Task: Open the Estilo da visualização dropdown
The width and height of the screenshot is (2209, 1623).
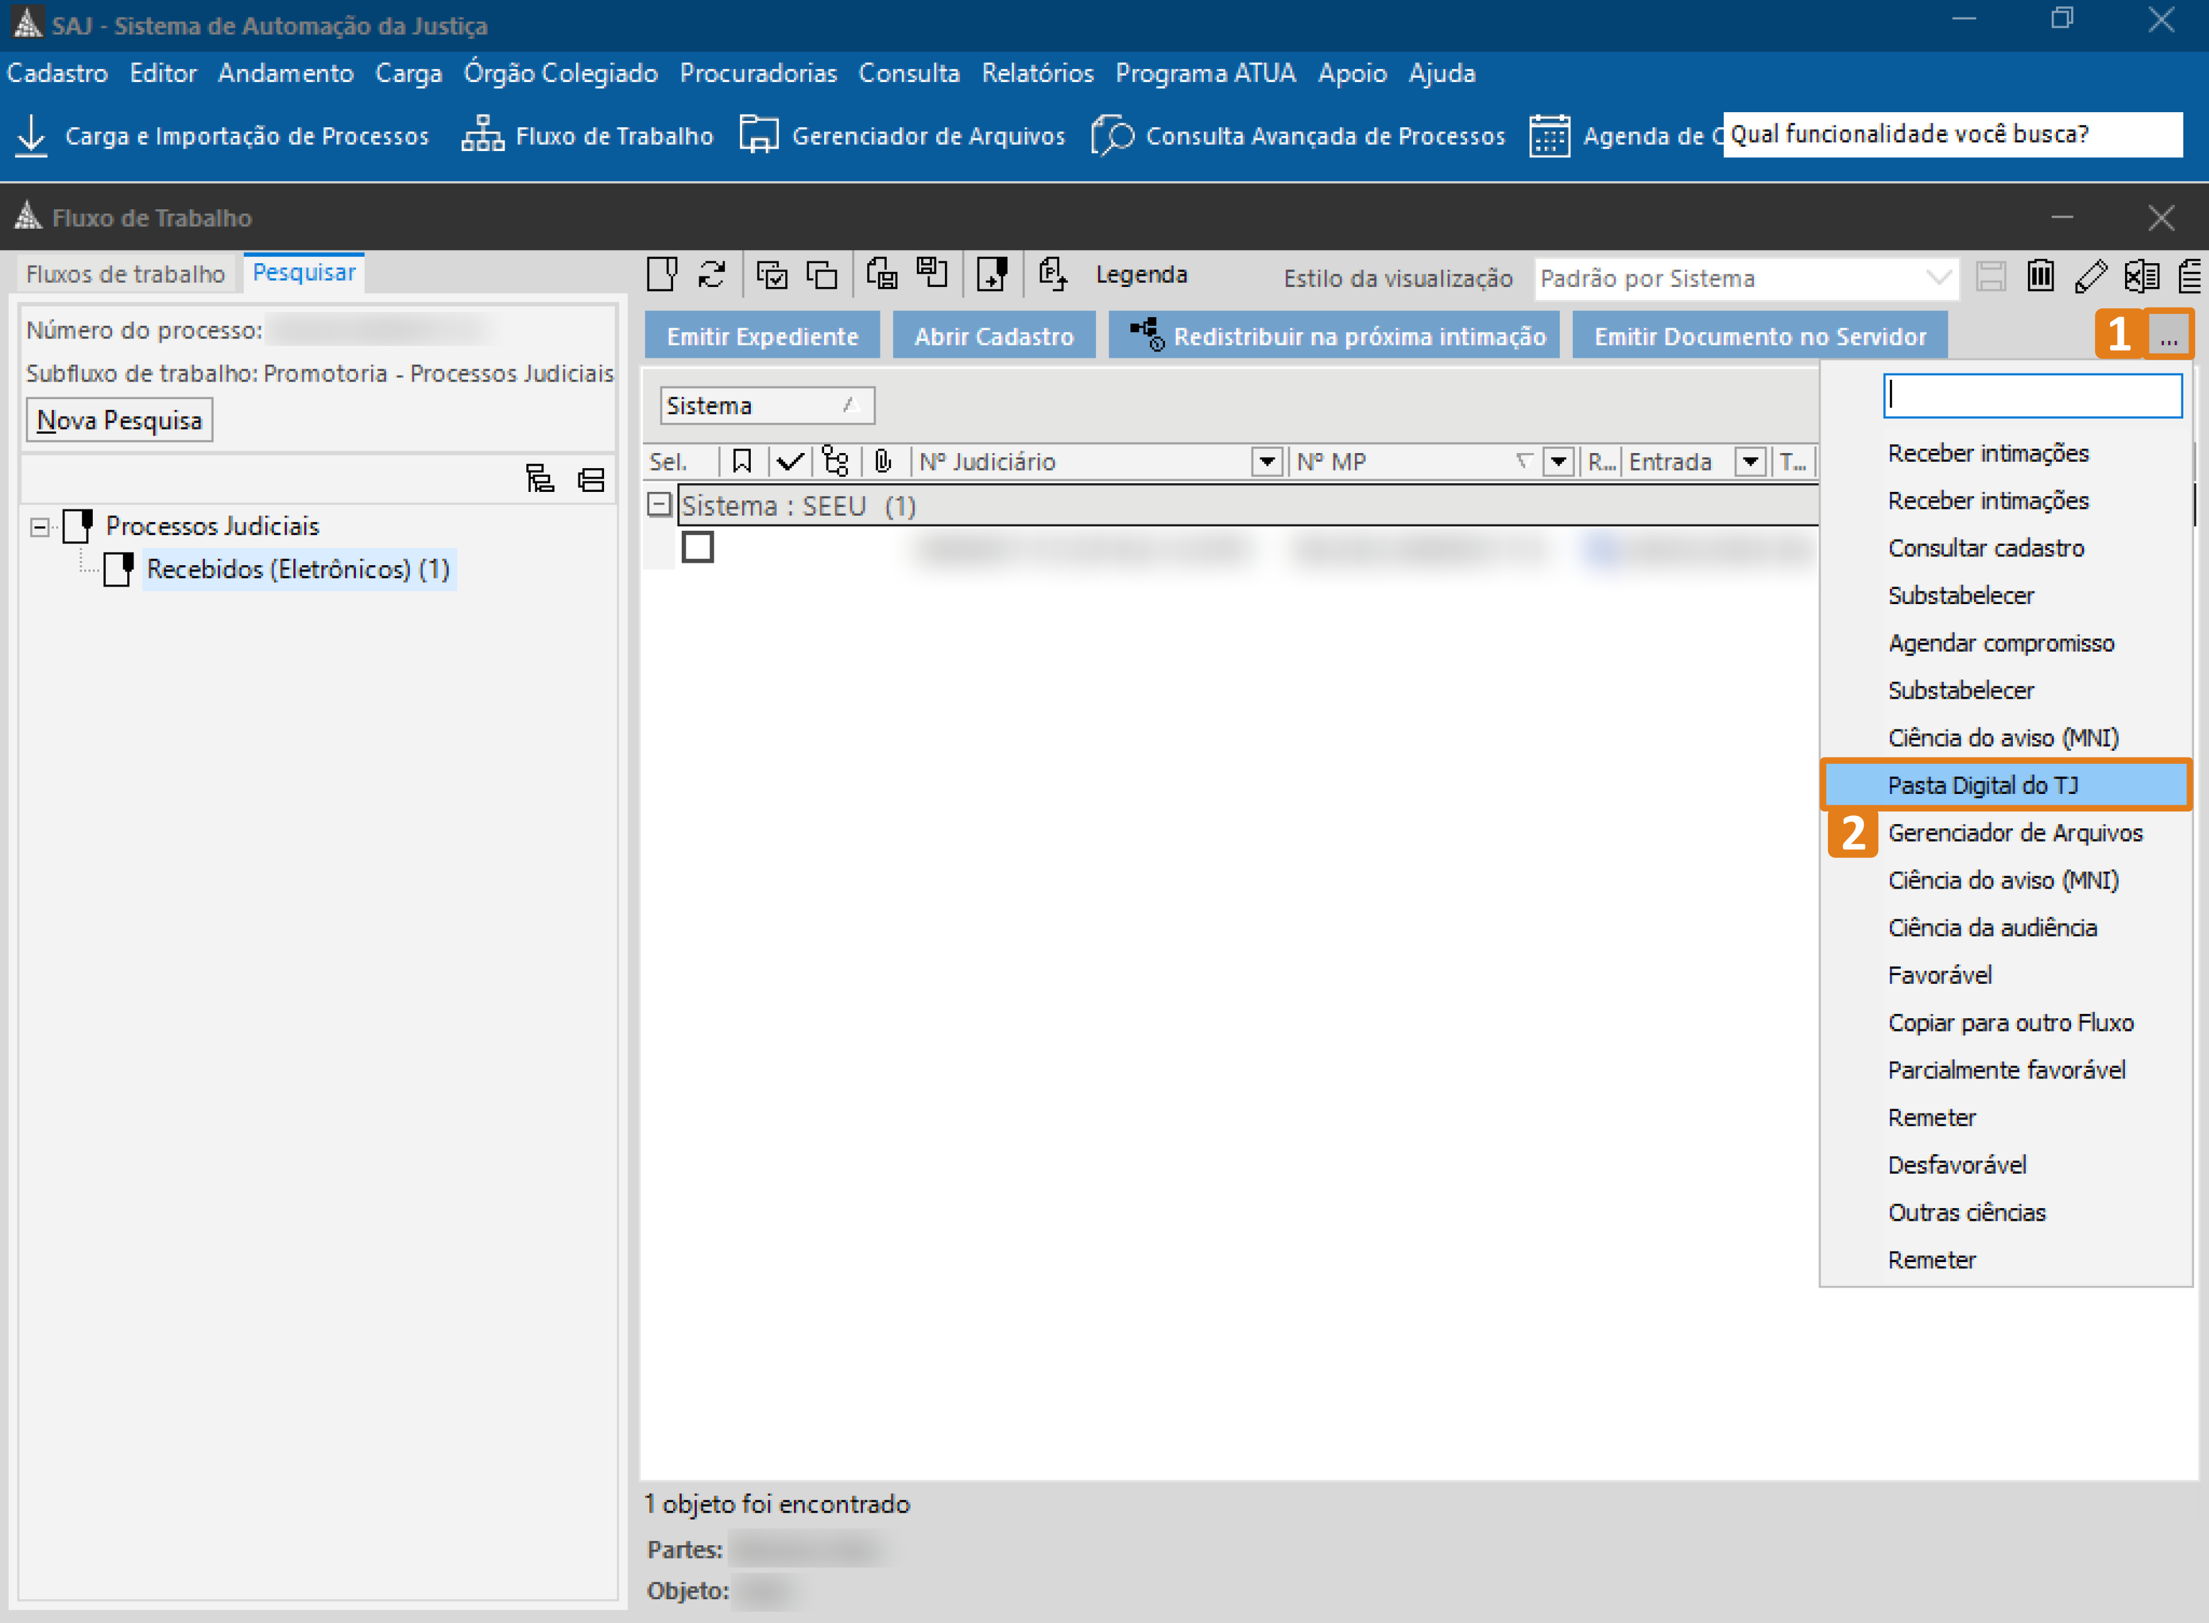Action: click(x=1938, y=278)
